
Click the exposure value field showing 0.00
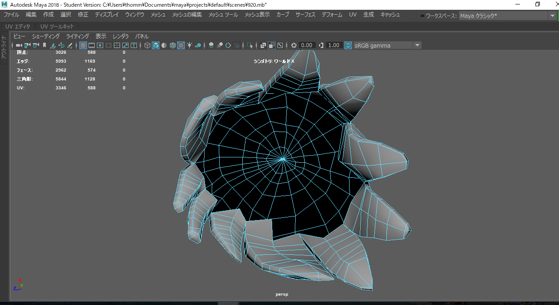pos(306,45)
